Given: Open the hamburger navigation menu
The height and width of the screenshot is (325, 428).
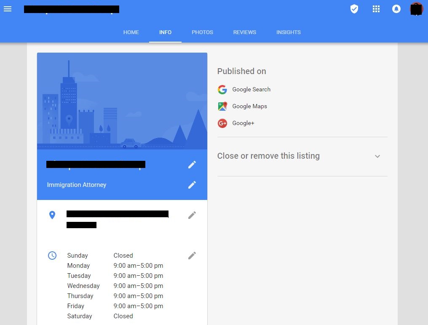Looking at the screenshot, I should 8,9.
